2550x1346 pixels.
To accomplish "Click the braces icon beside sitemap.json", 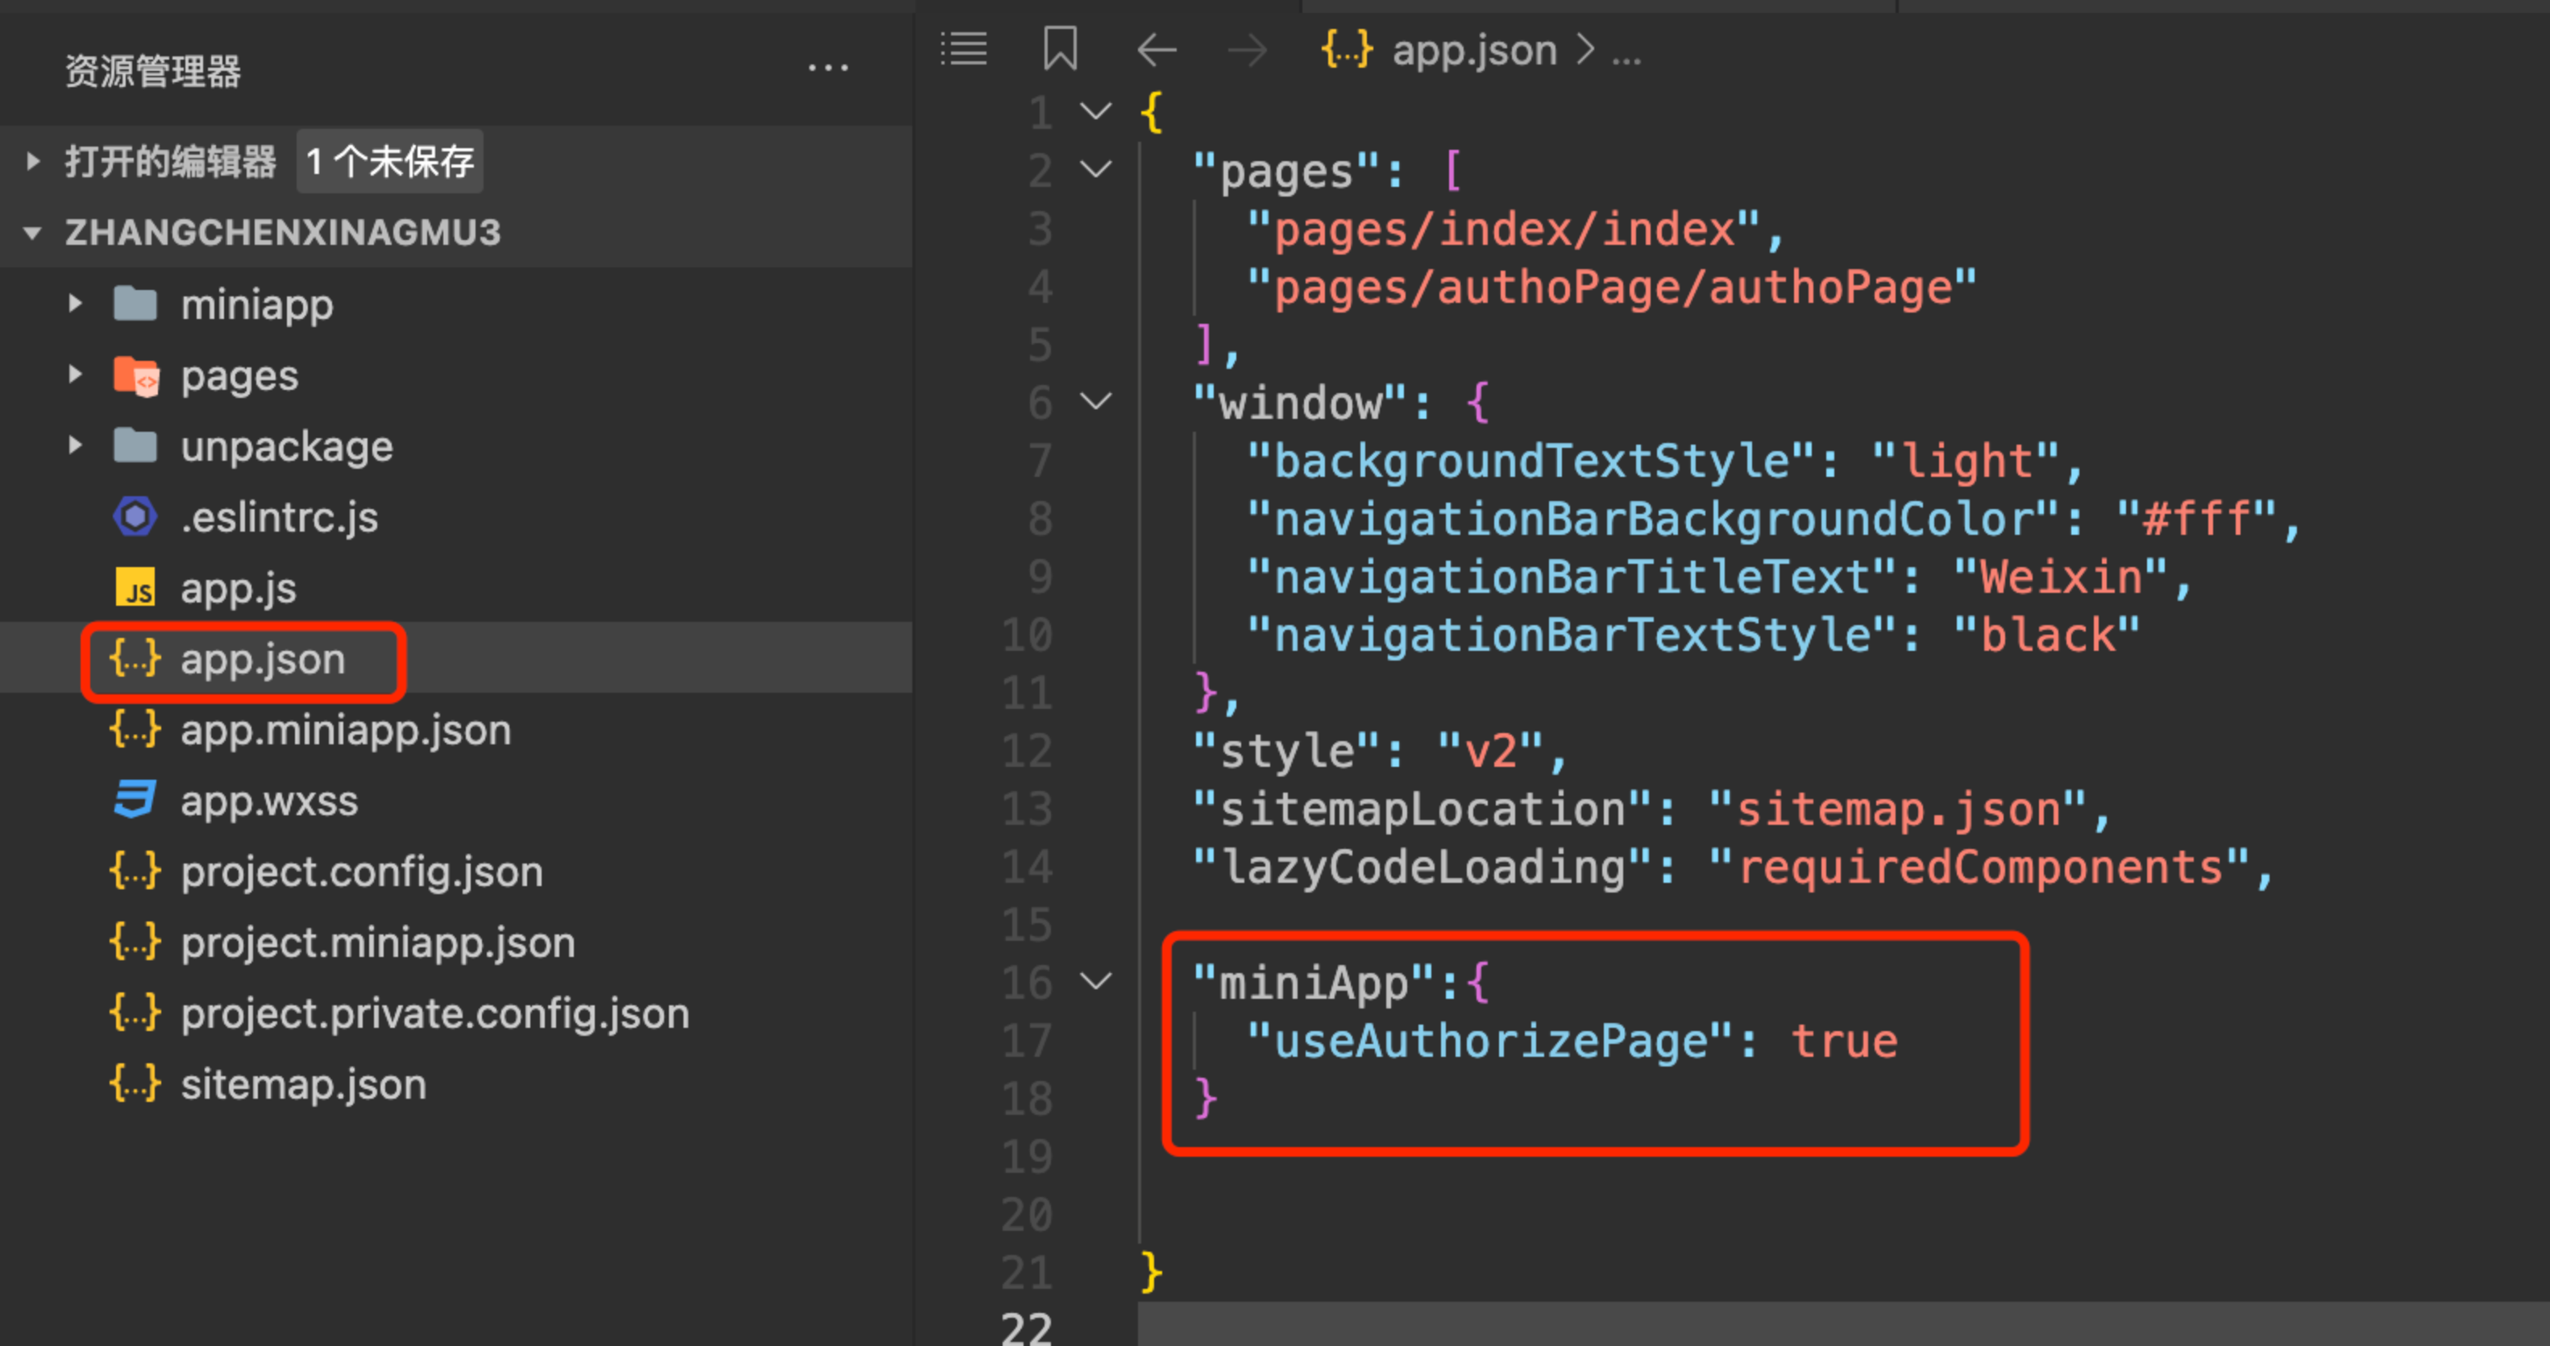I will [x=135, y=1083].
